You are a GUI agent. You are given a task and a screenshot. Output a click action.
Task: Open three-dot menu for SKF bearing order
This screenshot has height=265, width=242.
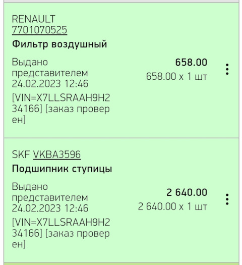227,199
